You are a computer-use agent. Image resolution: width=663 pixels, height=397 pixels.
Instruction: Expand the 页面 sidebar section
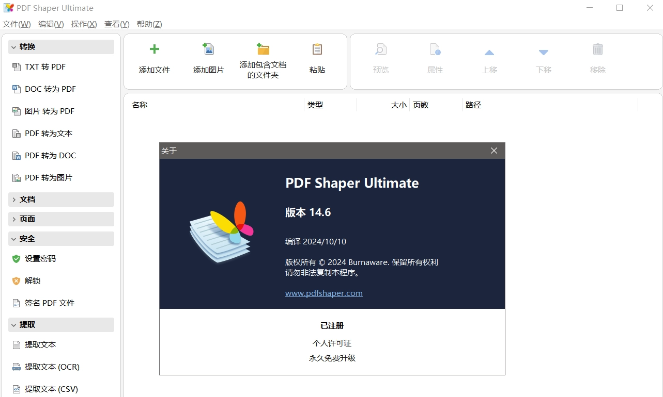click(61, 219)
